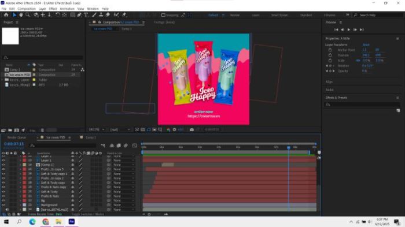Select the Rotation tool in toolbar

coord(58,15)
